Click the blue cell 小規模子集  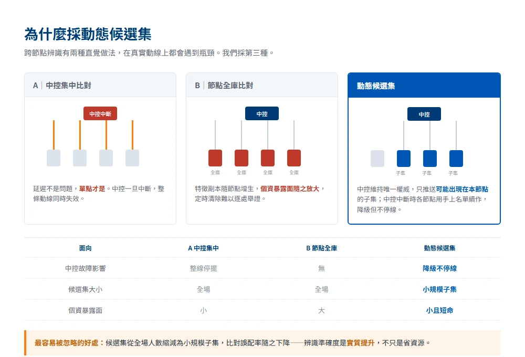(x=439, y=289)
